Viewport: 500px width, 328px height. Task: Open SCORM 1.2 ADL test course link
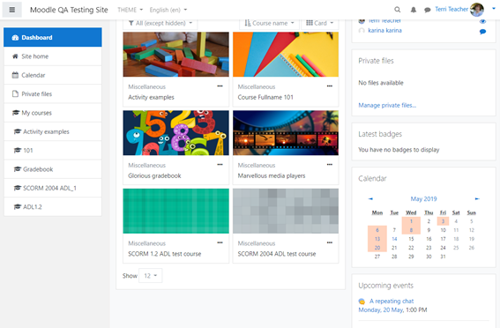tap(165, 254)
